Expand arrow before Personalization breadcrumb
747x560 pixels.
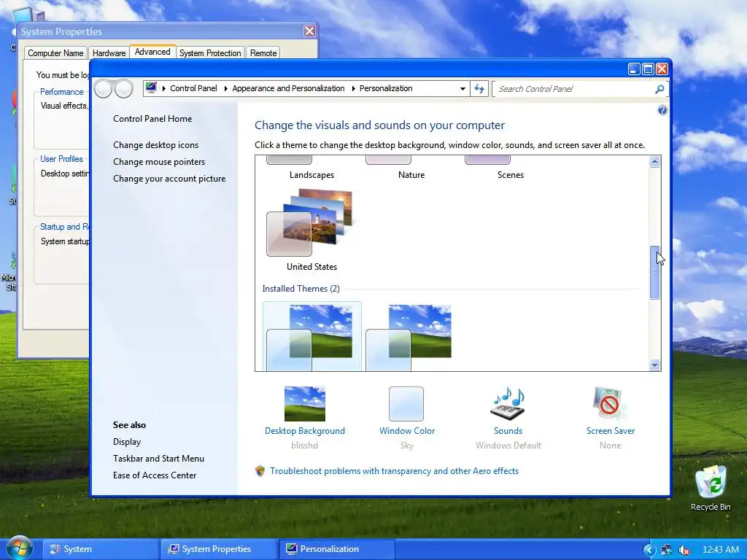(x=354, y=88)
